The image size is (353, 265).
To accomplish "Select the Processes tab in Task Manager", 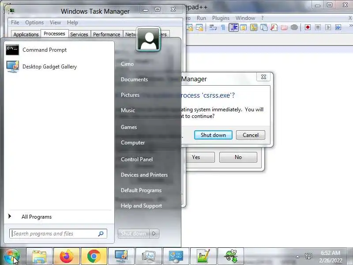I will 54,34.
